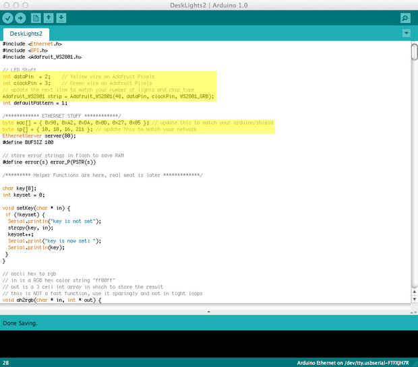418x367 pixels.
Task: Click the 'strcpy(key, in);' line
Action: coord(30,228)
